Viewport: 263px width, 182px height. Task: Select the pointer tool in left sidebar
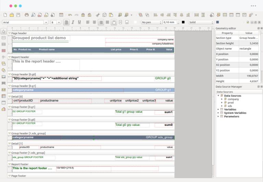pyautogui.click(x=3, y=32)
